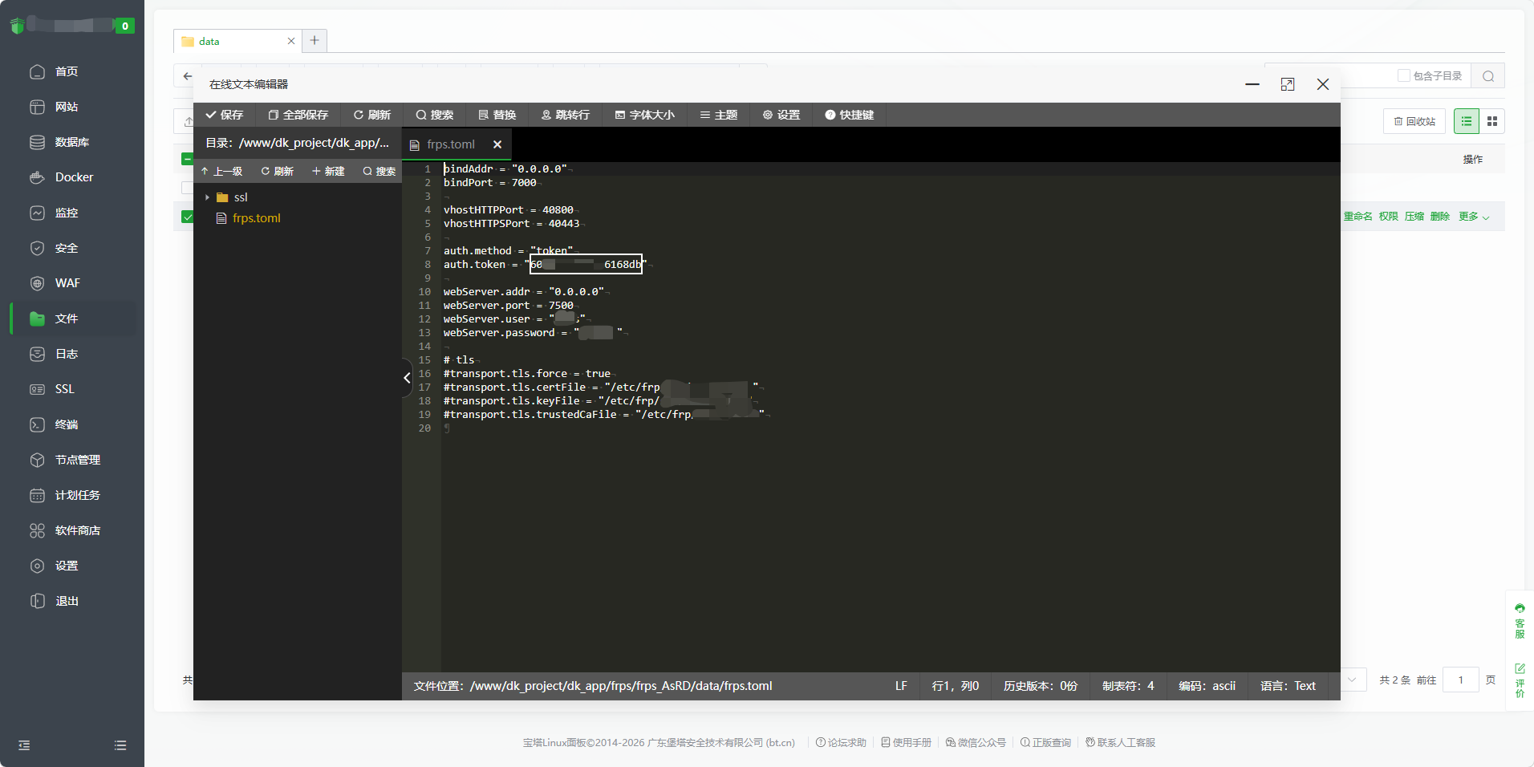Image resolution: width=1534 pixels, height=767 pixels.
Task: Select frps.toml in the file tree
Action: point(256,218)
